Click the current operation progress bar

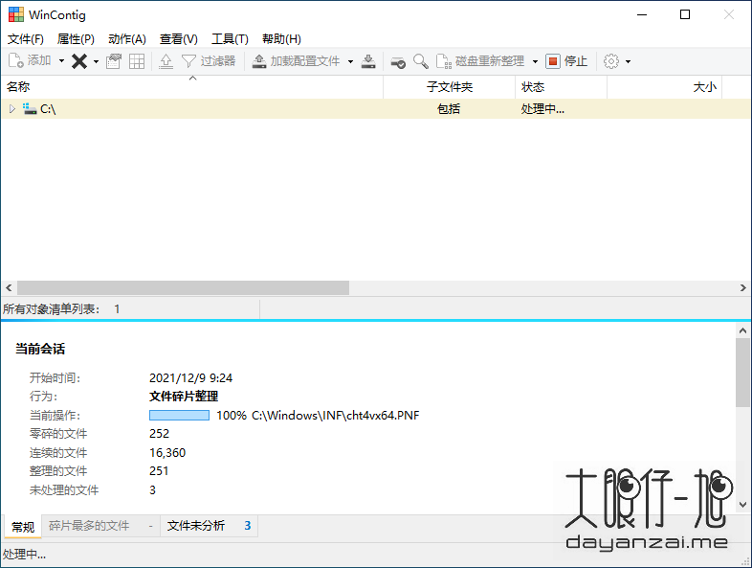tap(179, 416)
